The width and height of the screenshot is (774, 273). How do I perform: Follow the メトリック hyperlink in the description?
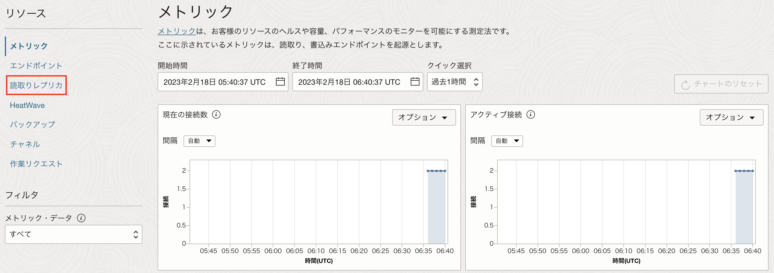177,31
